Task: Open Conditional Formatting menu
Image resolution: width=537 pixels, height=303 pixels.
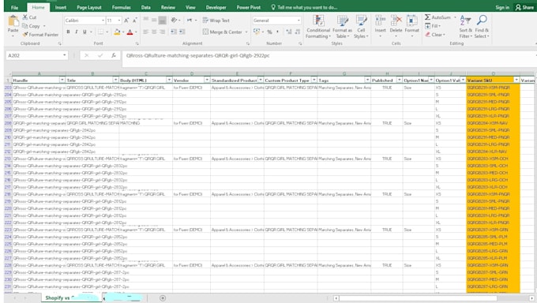Action: [x=318, y=27]
